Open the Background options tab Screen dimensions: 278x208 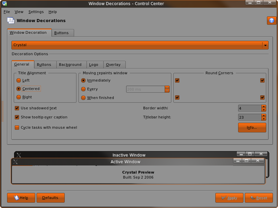[x=71, y=65]
